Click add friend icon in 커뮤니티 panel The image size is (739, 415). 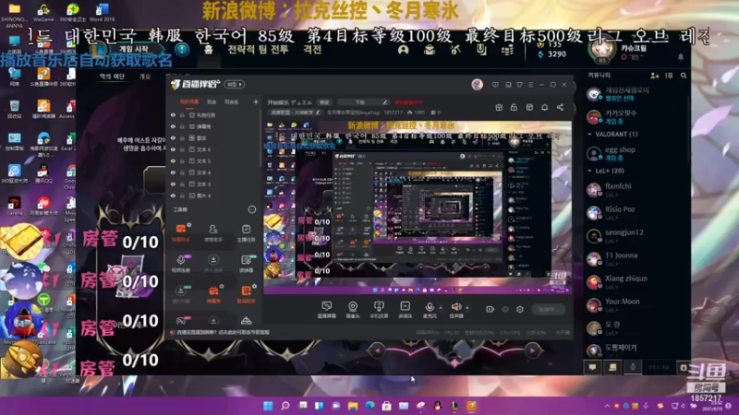(x=655, y=76)
